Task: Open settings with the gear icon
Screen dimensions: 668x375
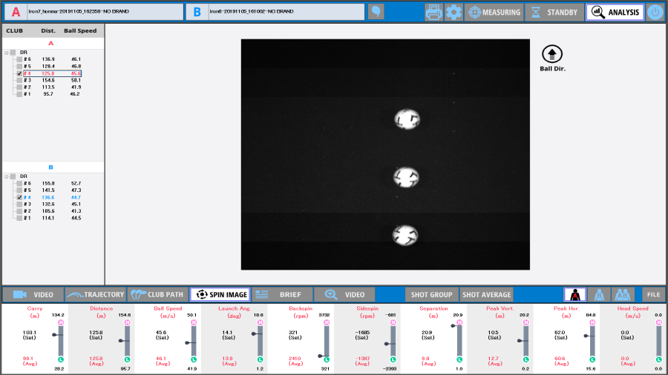Action: click(453, 13)
